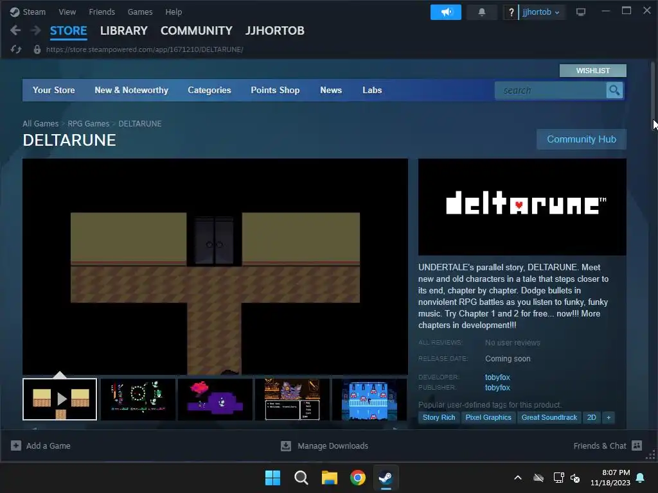Play the trailer video thumbnail
The height and width of the screenshot is (493, 658).
pyautogui.click(x=60, y=399)
